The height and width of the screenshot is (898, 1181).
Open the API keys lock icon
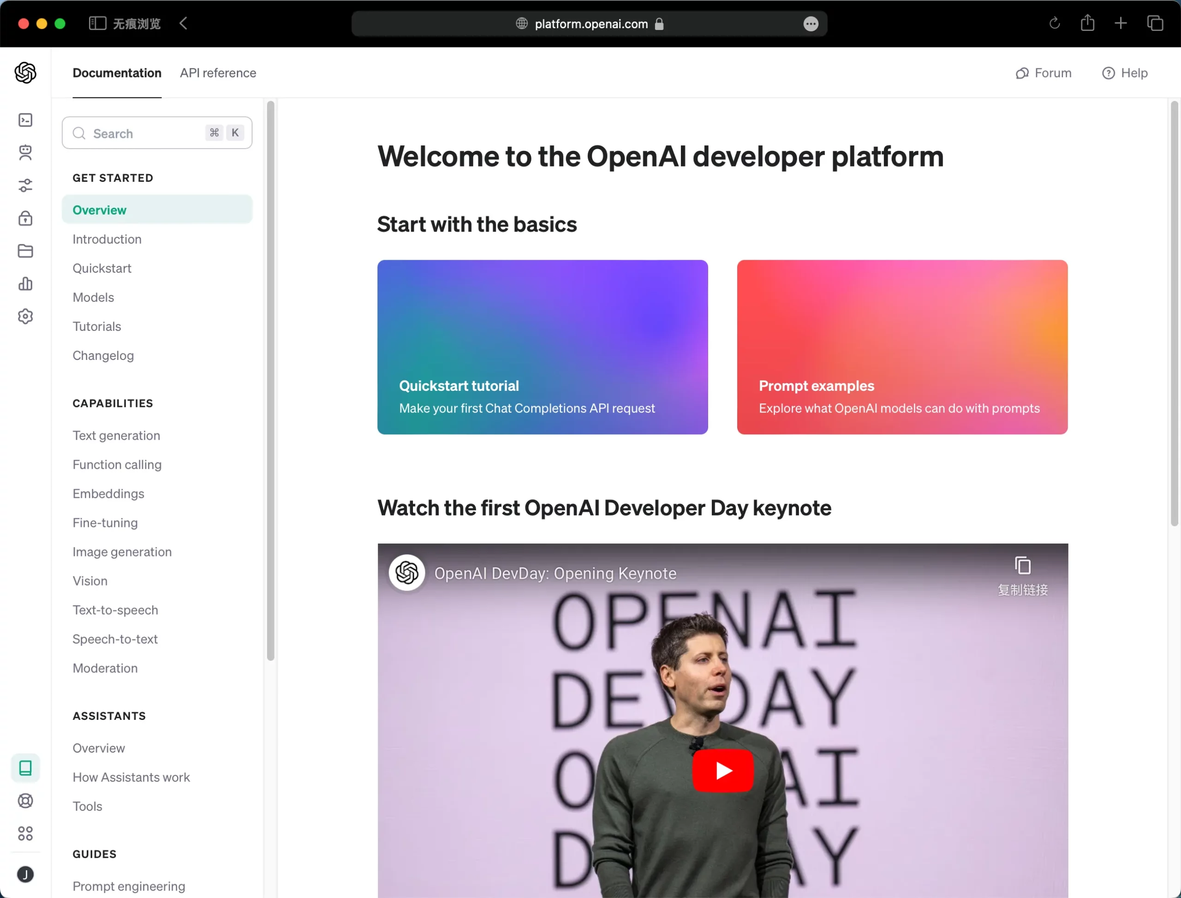pos(25,218)
